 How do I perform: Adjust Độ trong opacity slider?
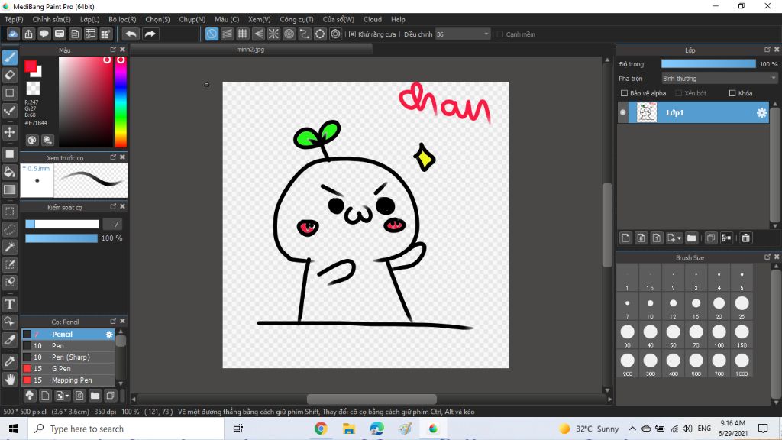pos(708,64)
